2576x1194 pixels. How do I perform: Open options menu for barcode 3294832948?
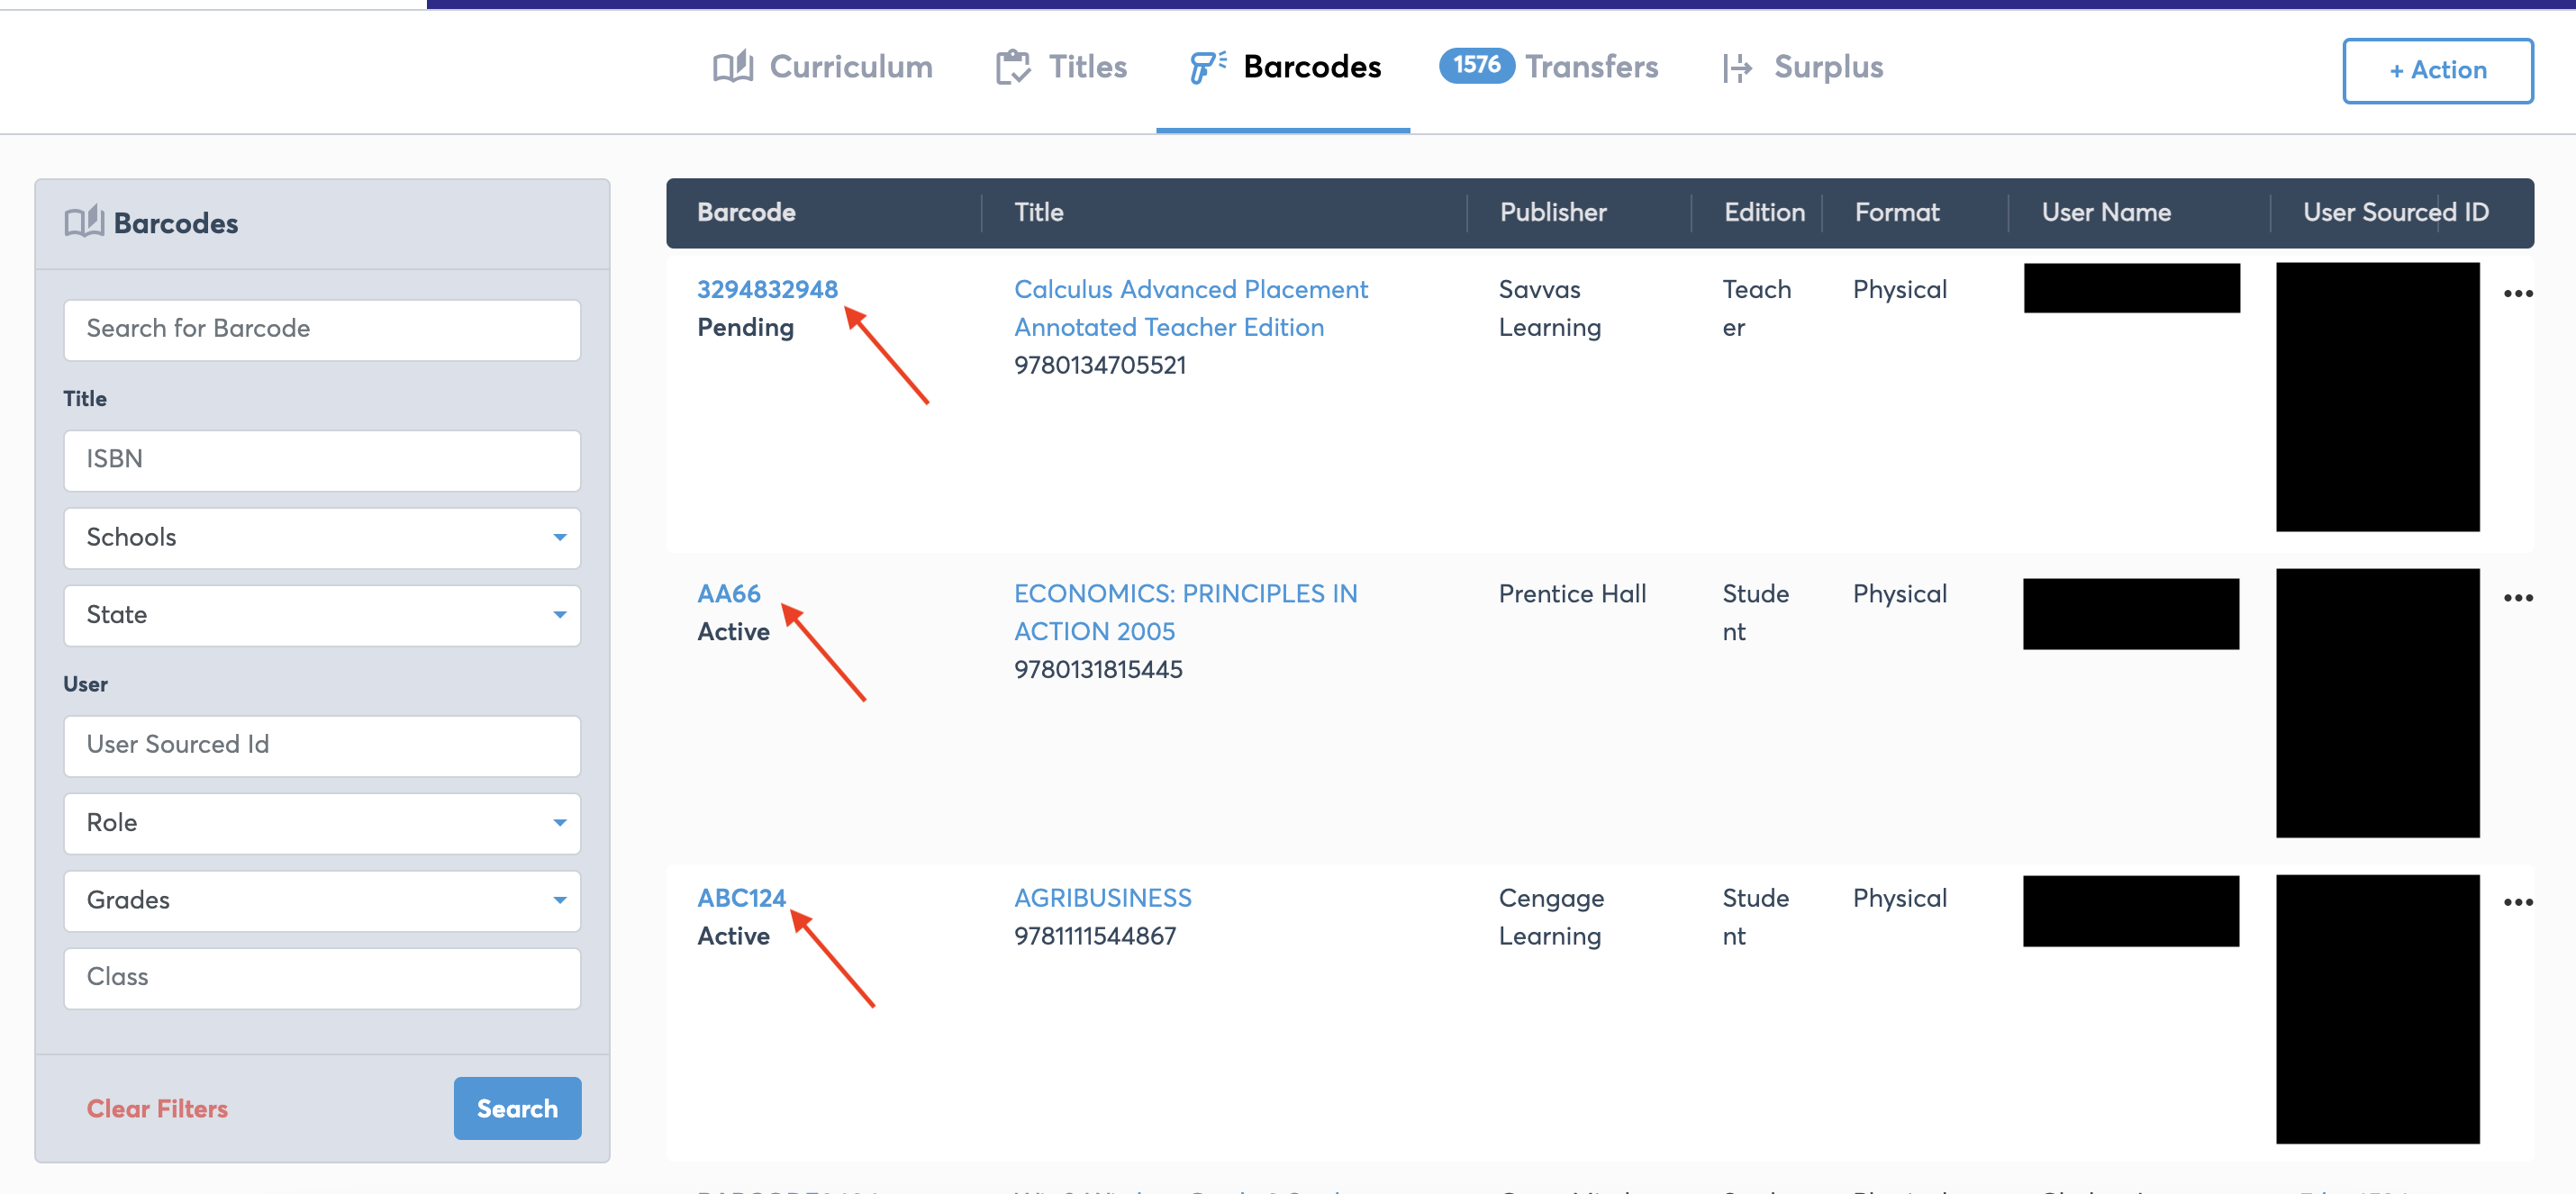(2517, 294)
